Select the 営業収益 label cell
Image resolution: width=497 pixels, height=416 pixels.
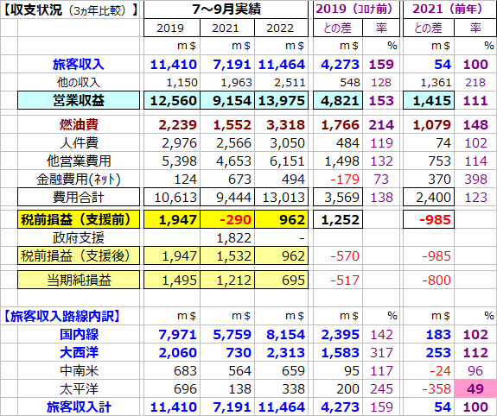coord(79,100)
